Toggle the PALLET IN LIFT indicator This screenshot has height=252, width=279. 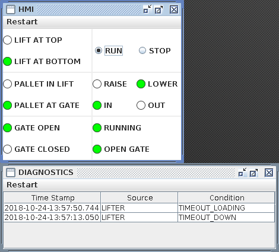click(x=39, y=84)
